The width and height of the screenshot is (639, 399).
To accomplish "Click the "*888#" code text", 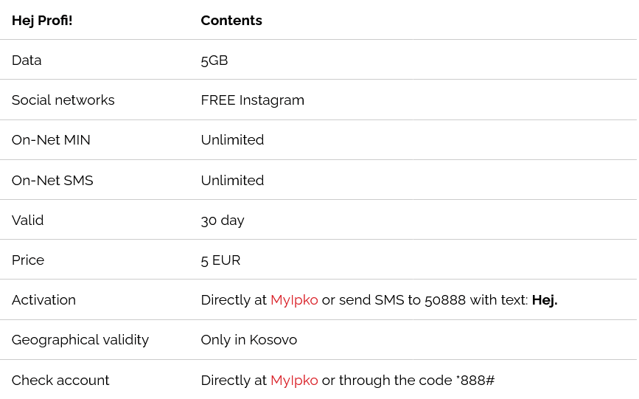I will coord(475,381).
